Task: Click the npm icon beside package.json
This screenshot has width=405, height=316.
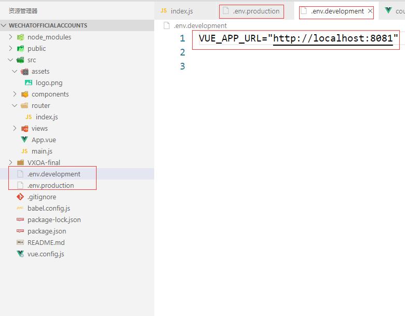Action: [21, 231]
